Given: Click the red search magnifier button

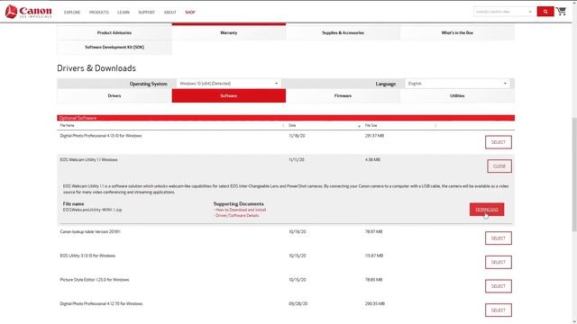Looking at the screenshot, I should pyautogui.click(x=545, y=12).
